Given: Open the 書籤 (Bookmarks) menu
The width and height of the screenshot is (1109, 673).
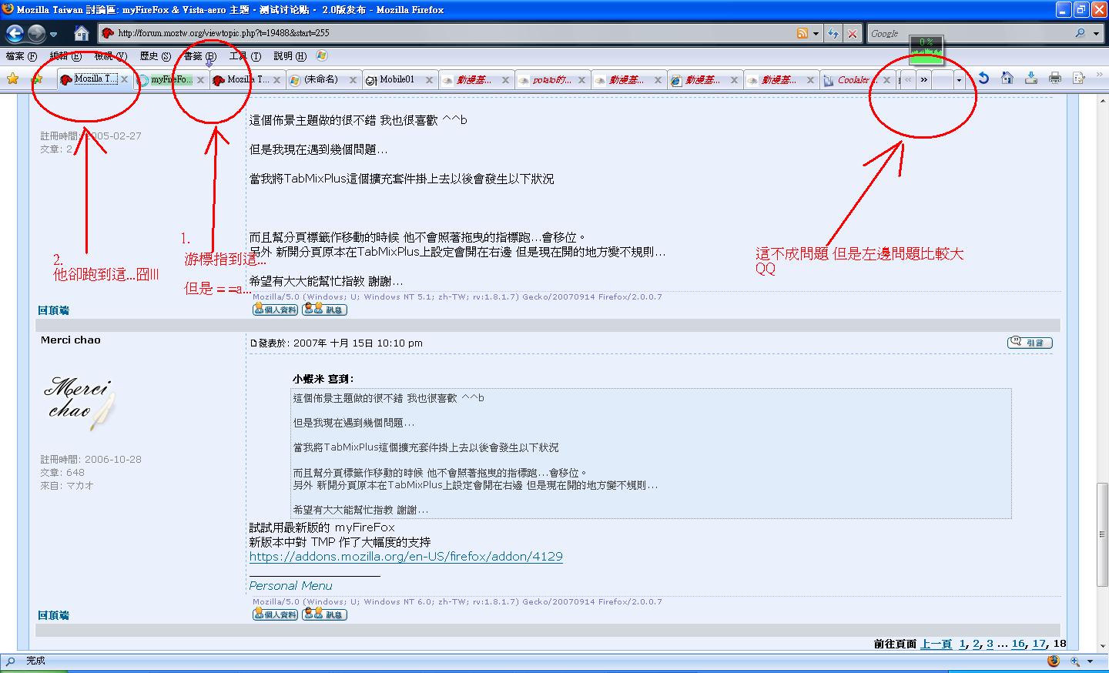Looking at the screenshot, I should tap(199, 56).
